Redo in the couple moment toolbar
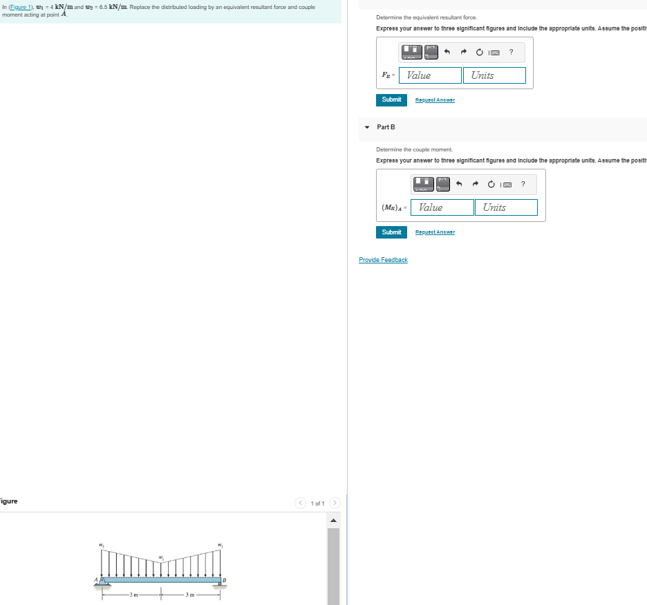Image resolution: width=647 pixels, height=605 pixels. pyautogui.click(x=476, y=184)
